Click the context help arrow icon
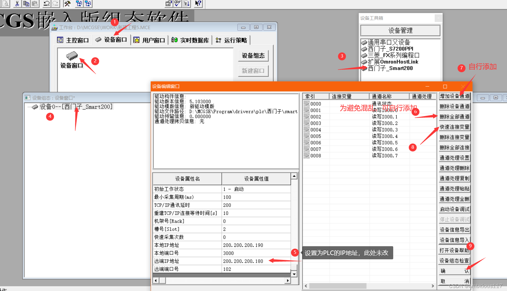The width and height of the screenshot is (507, 291). [198, 4]
